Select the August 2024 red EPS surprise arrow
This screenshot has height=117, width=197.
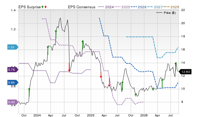click(x=69, y=67)
